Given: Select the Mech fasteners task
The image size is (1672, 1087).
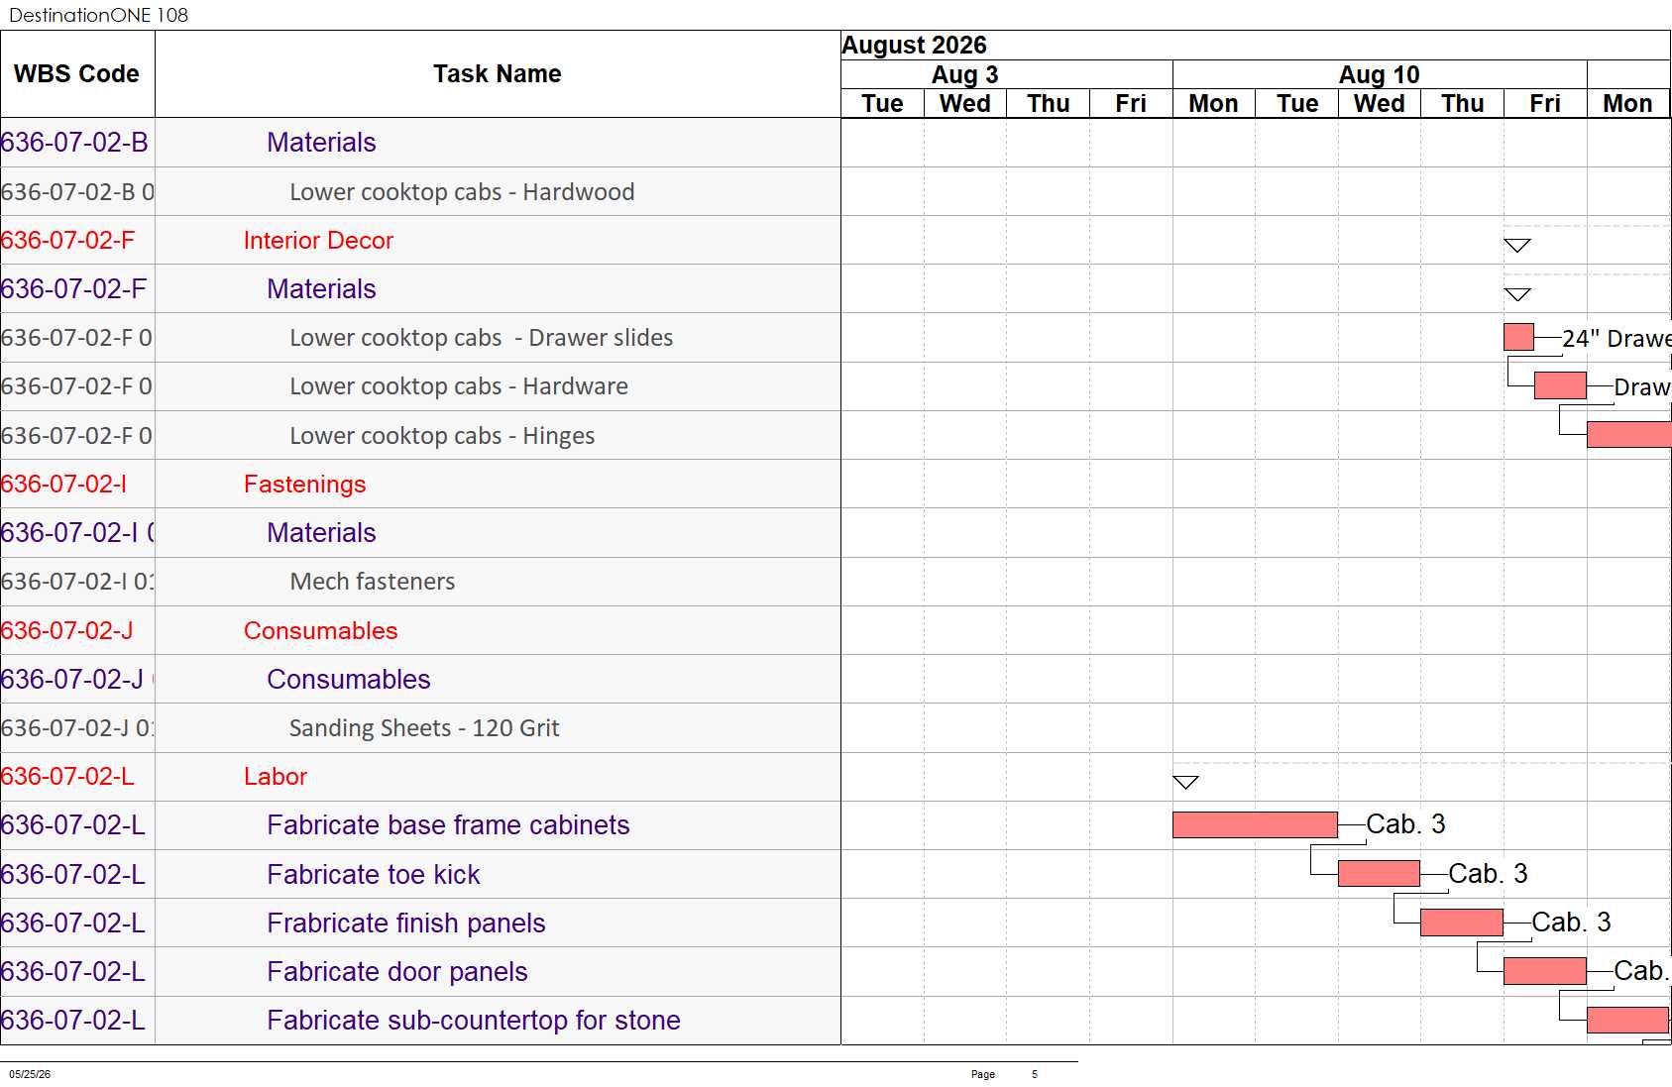Looking at the screenshot, I should tap(373, 582).
